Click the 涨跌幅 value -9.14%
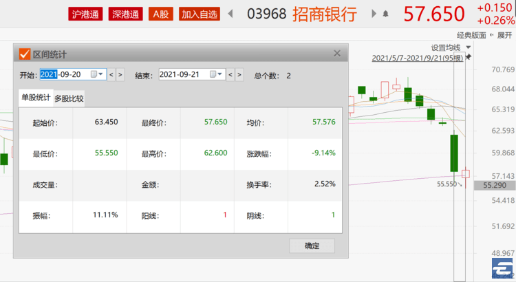 (x=323, y=153)
